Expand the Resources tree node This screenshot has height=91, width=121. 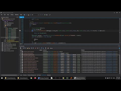pos(4,26)
